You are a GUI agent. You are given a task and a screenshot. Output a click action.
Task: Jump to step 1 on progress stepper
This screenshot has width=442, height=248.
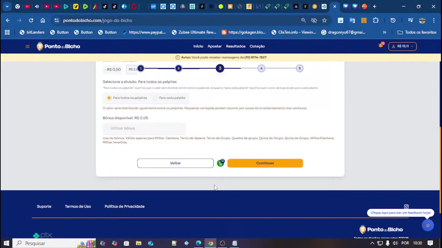pos(141,68)
